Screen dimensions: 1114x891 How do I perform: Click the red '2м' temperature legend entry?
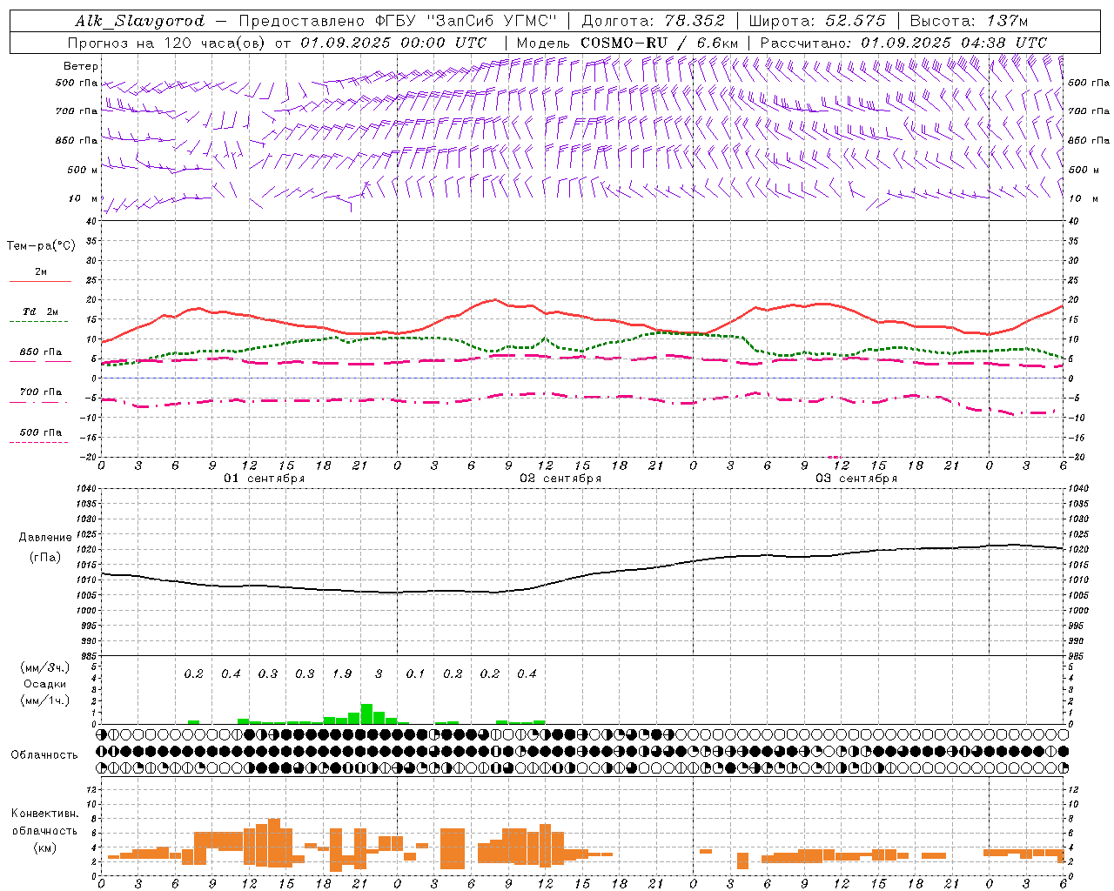point(41,272)
